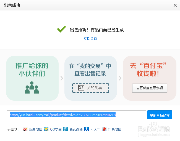This screenshot has height=141, width=180.
Task: Open the 新浪微博 share link
Action: (x=35, y=129)
